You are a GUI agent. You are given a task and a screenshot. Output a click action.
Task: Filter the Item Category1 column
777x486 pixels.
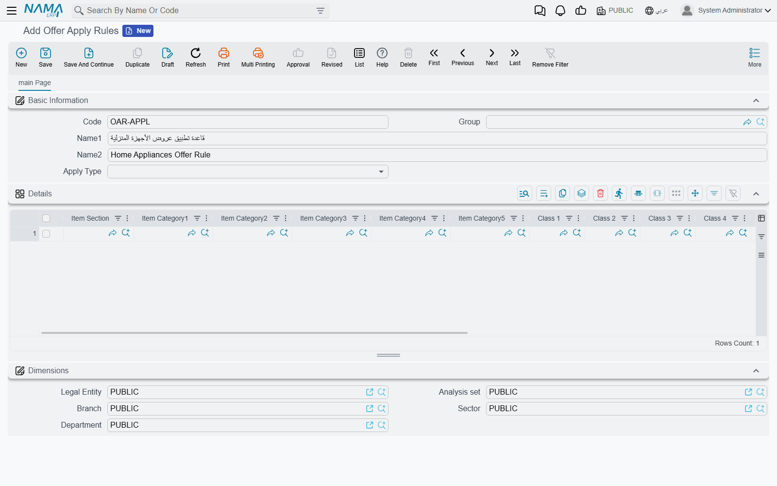(197, 218)
